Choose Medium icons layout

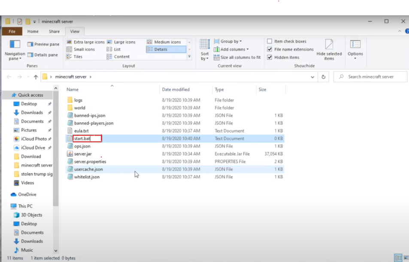pos(164,42)
